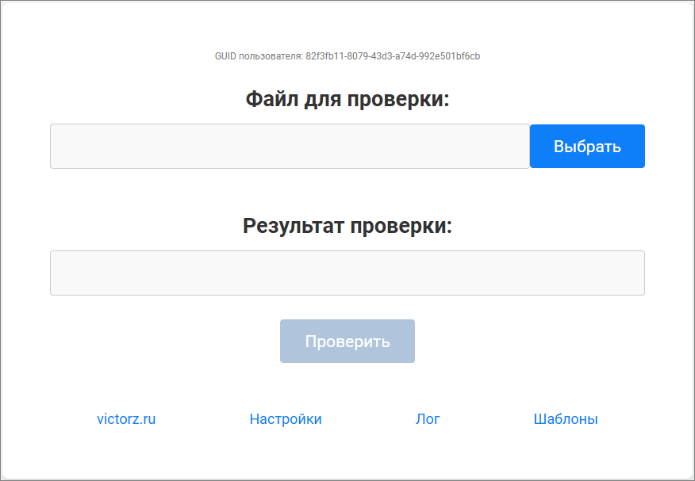Visit the author site victorz.ru

click(x=126, y=419)
